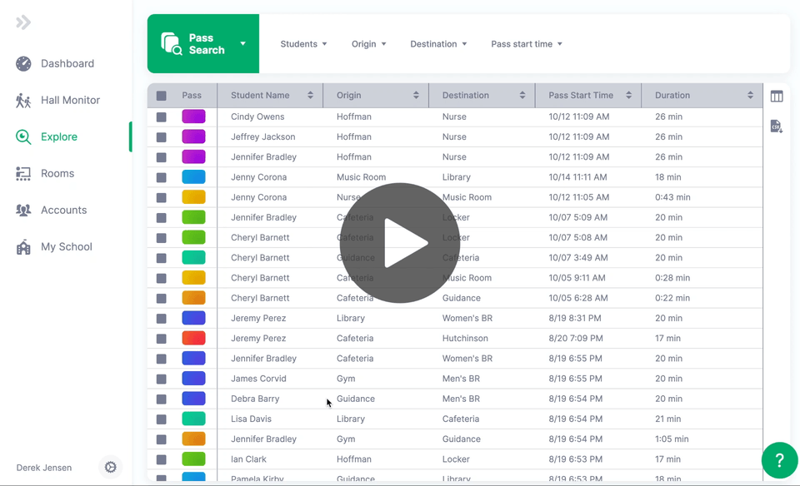This screenshot has height=486, width=800.
Task: Select the checkbox next to Jeremy Perez's Hutchinson pass
Action: 161,338
